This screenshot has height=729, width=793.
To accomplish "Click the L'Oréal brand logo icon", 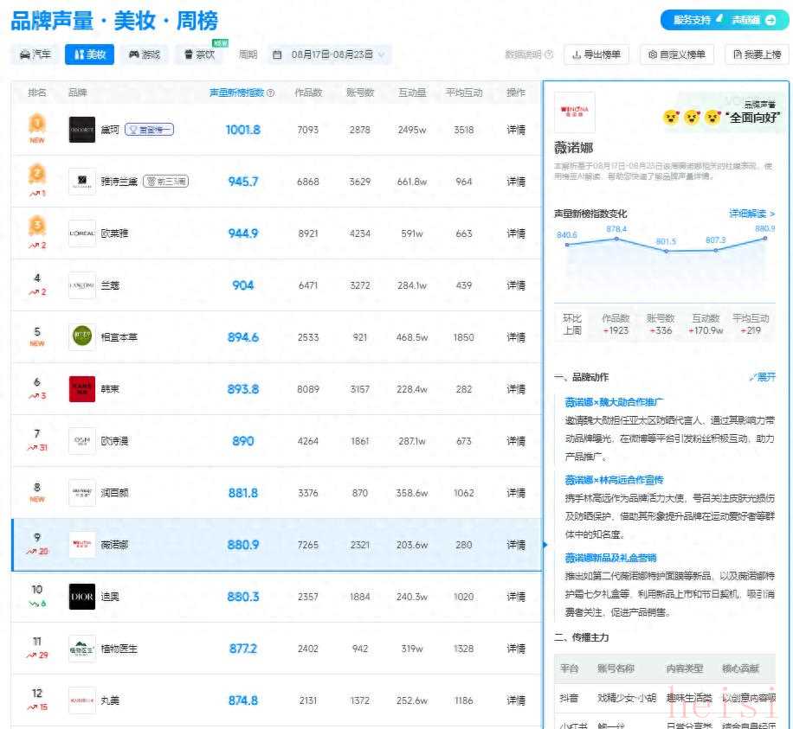I will click(x=82, y=233).
